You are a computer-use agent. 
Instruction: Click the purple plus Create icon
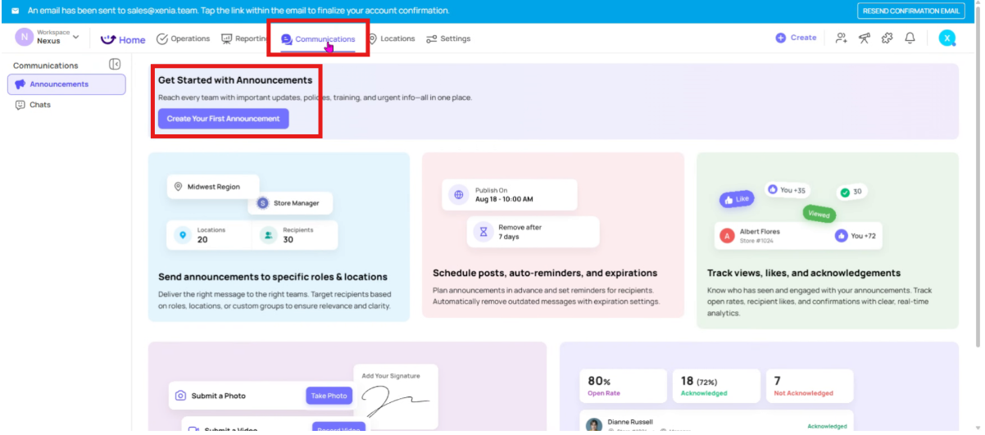780,38
